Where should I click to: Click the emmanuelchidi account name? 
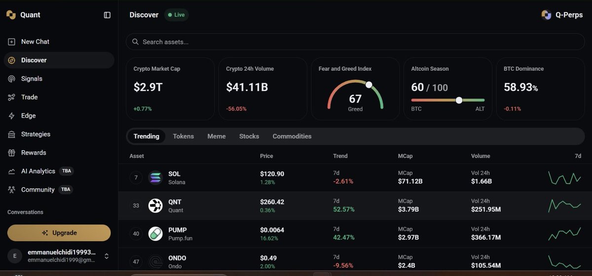61,252
